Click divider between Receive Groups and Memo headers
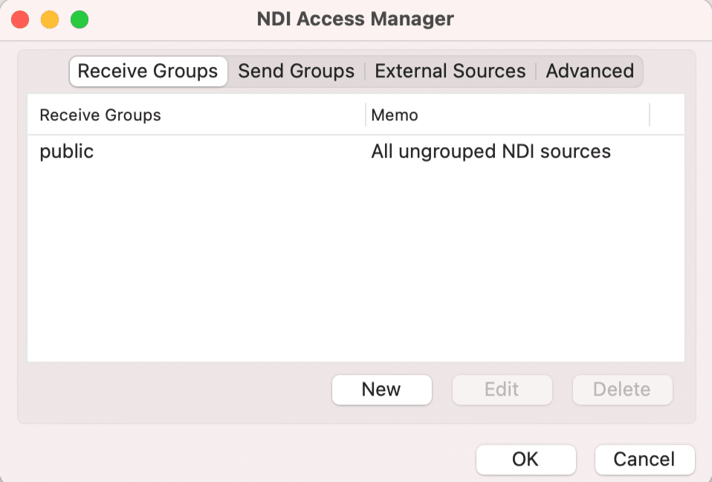Screen dimensions: 712x482 pyautogui.click(x=366, y=115)
